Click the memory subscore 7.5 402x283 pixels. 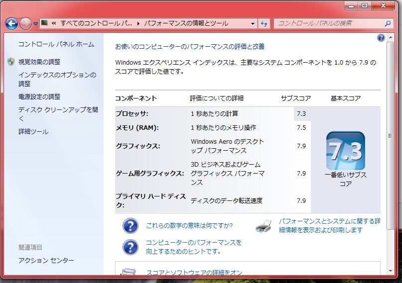click(x=301, y=127)
